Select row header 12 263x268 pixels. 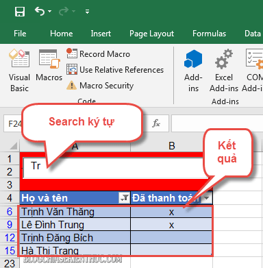(x=10, y=238)
